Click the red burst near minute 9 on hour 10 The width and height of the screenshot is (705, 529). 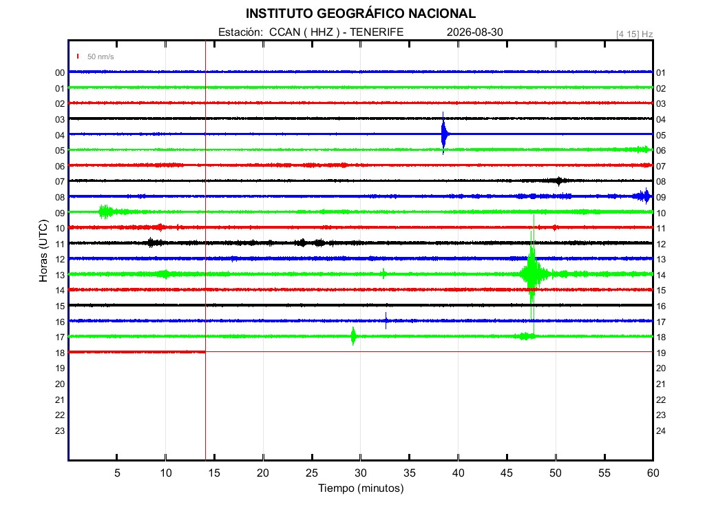click(x=160, y=227)
